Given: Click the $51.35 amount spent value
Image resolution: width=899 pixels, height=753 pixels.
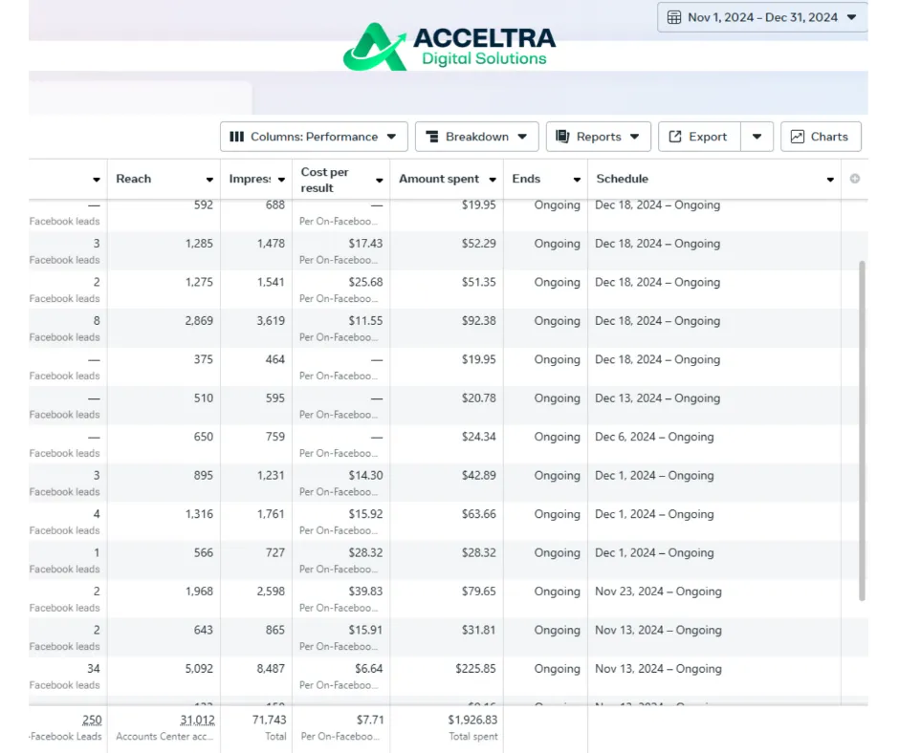Looking at the screenshot, I should (479, 282).
